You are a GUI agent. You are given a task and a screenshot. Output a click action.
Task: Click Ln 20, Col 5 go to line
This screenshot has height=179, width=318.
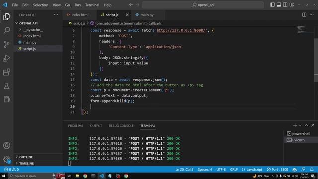[184, 169]
